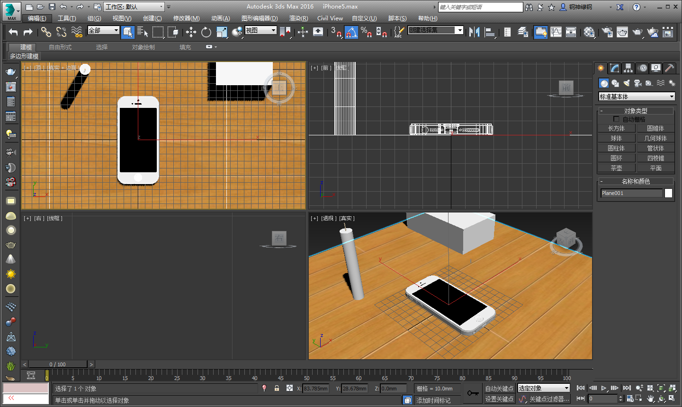This screenshot has height=407, width=682.
Task: Open the Hierarchy panel tab icon
Action: click(628, 68)
